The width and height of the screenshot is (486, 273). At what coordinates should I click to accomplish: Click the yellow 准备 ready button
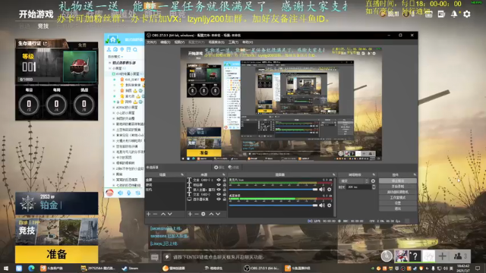[x=57, y=254]
